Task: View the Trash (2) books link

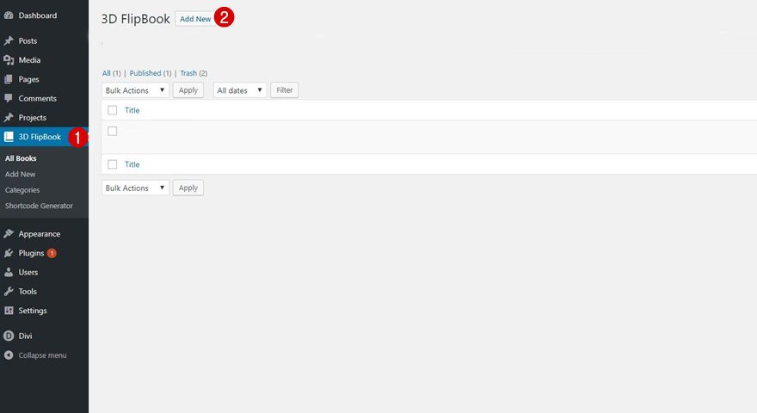Action: point(193,73)
